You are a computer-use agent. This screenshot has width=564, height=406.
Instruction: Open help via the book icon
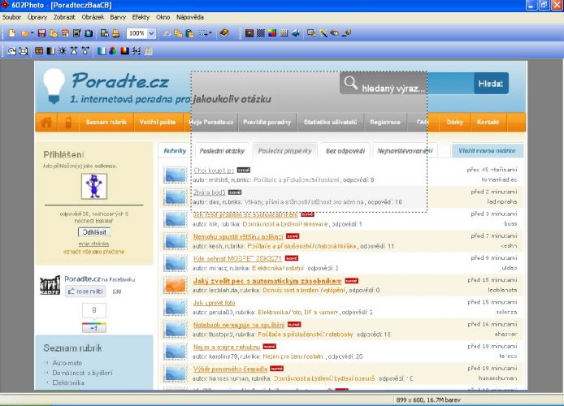click(224, 33)
